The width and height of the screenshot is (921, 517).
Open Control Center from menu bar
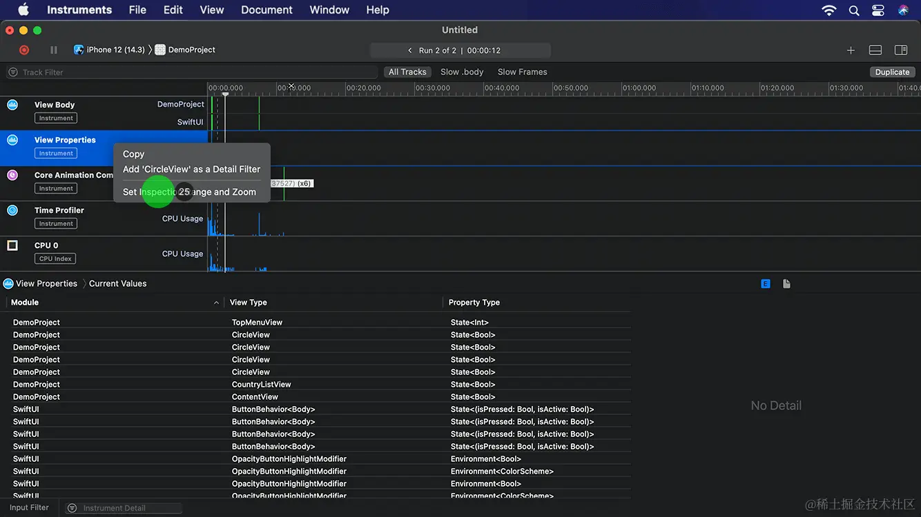pyautogui.click(x=878, y=10)
